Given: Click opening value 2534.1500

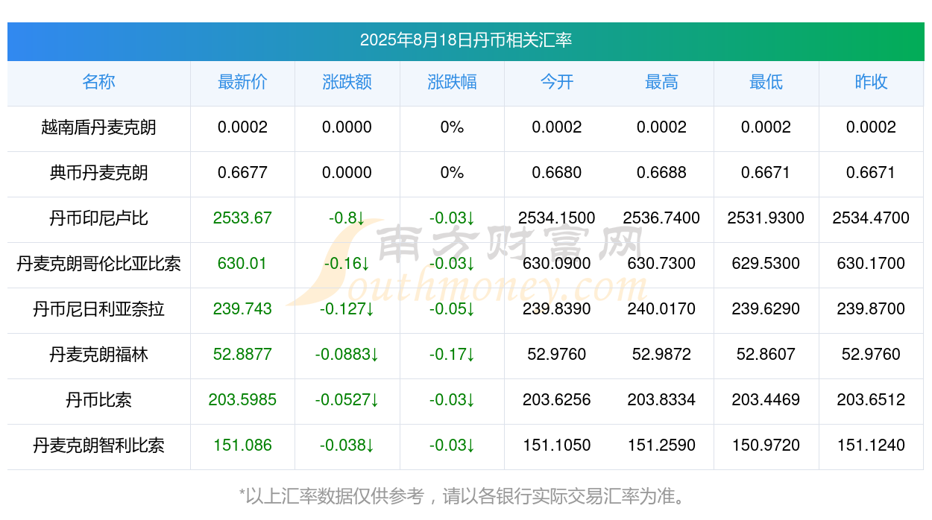Looking at the screenshot, I should (557, 218).
